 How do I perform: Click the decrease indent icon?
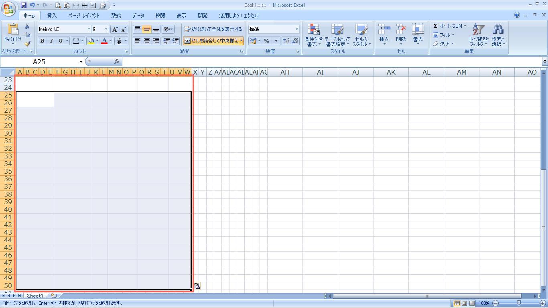(166, 41)
